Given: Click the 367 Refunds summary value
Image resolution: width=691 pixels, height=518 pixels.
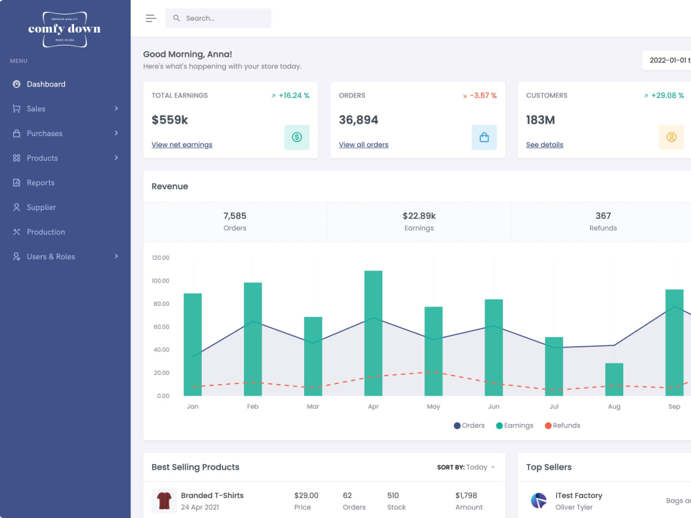Looking at the screenshot, I should [603, 215].
